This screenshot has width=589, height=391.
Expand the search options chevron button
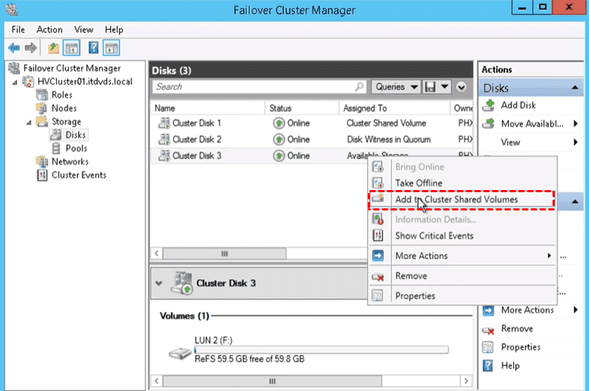click(x=461, y=87)
